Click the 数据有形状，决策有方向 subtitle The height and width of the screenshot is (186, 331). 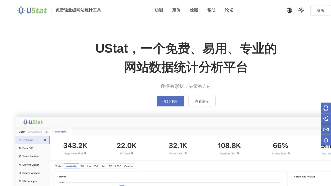186,86
